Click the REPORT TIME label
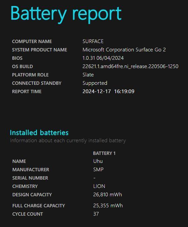Image resolution: width=188 pixels, height=227 pixels. click(27, 92)
